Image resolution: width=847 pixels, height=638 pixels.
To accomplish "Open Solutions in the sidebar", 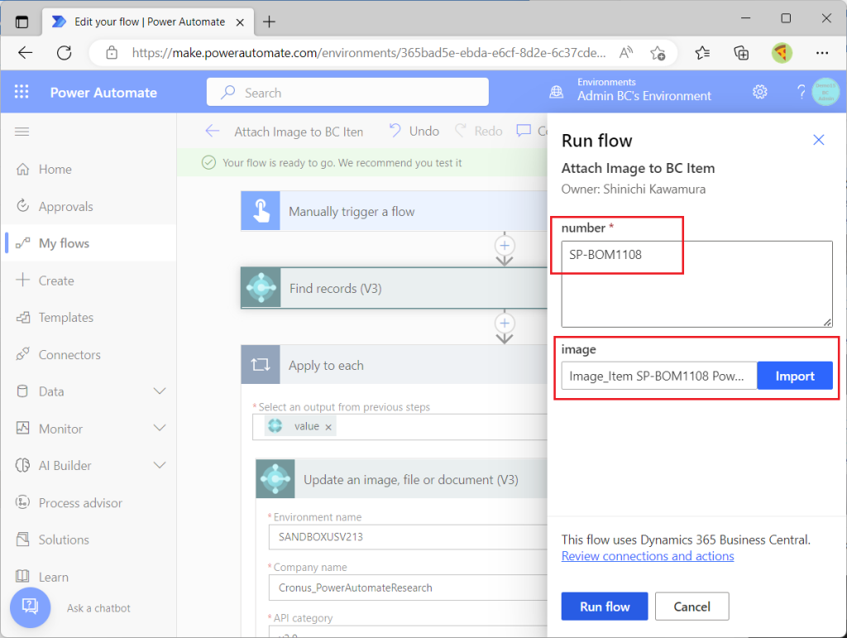I will pos(89,540).
